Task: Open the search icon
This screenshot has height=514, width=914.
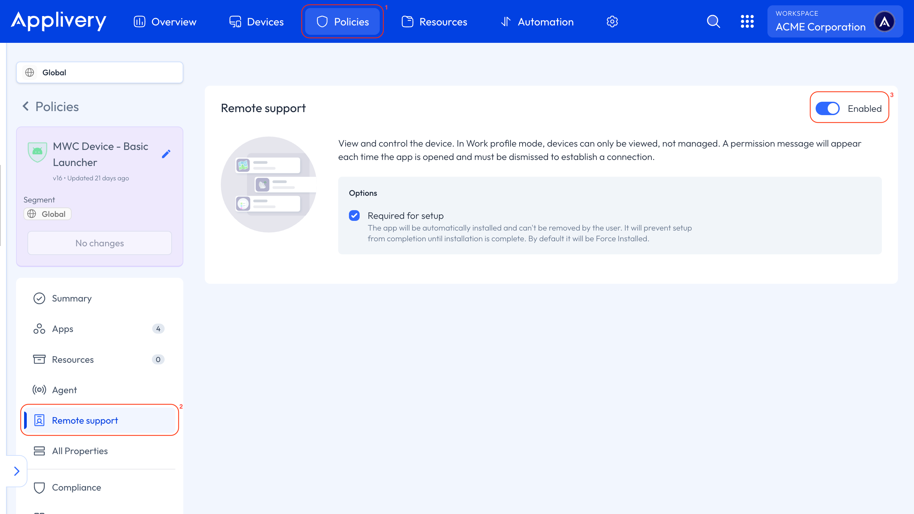Action: (x=713, y=21)
